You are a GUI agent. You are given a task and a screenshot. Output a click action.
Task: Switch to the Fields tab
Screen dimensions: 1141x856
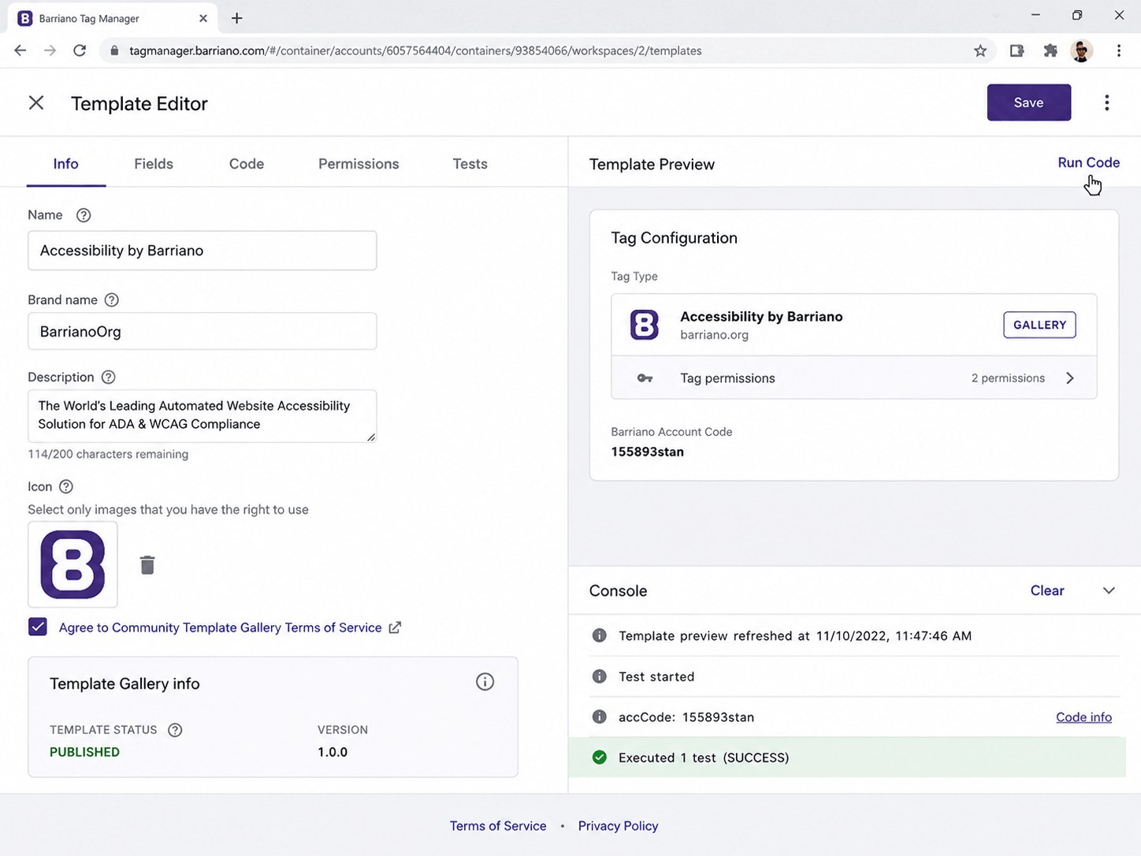154,164
